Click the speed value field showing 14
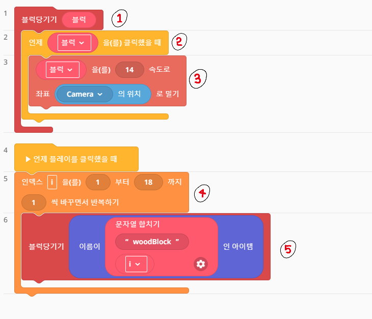Viewport: 372px width, 319px height. point(130,70)
